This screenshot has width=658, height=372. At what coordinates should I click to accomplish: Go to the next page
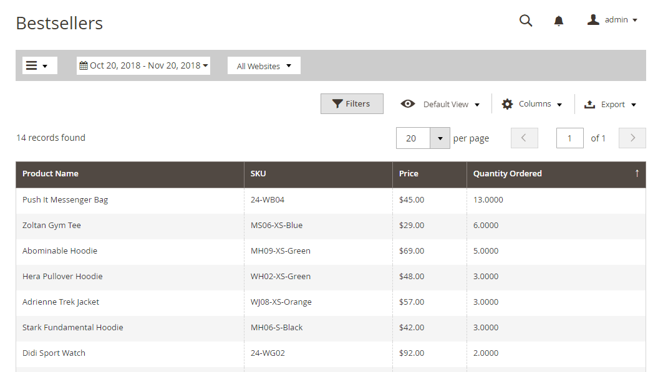632,138
